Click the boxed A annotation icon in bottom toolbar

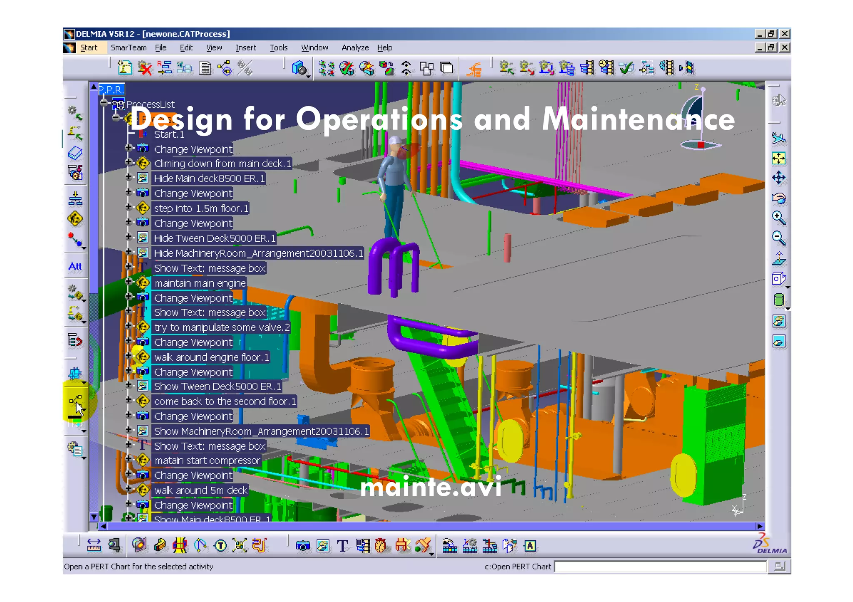(530, 545)
